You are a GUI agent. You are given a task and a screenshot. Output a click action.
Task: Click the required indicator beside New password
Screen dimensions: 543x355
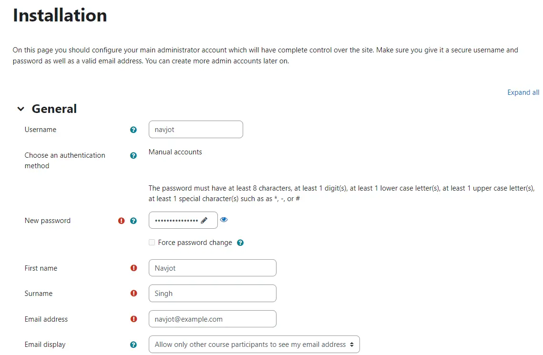[x=122, y=221]
